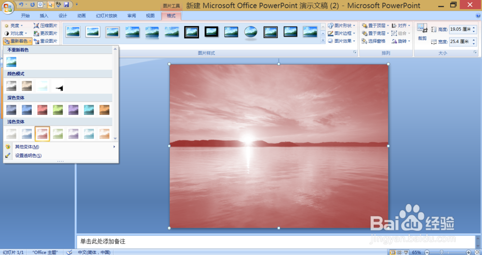Viewport: 482px width, 255px height.
Task: Open the 亮度 brightness dropdown
Action: [x=14, y=25]
